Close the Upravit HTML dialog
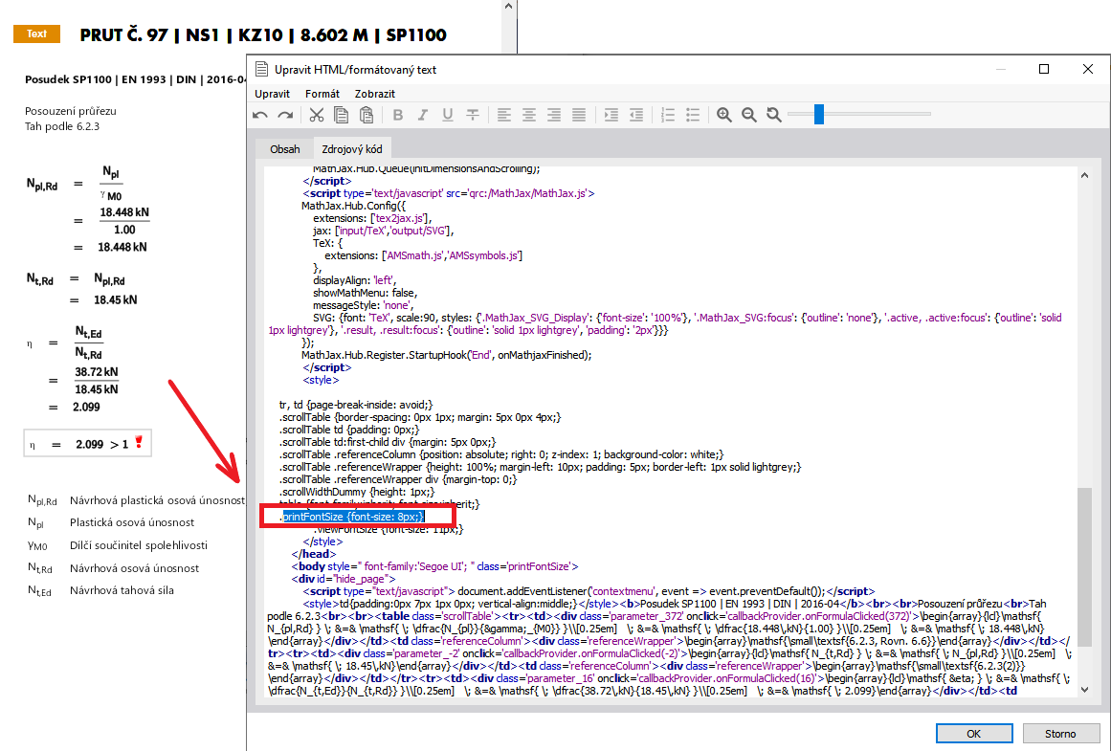The image size is (1111, 751). click(1088, 69)
